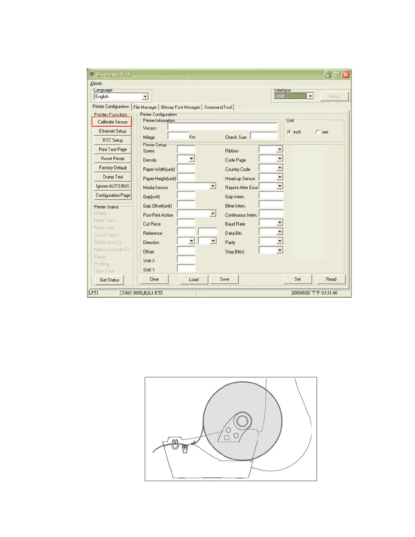Image resolution: width=415 pixels, height=537 pixels.
Task: Click the Save button
Action: [224, 279]
